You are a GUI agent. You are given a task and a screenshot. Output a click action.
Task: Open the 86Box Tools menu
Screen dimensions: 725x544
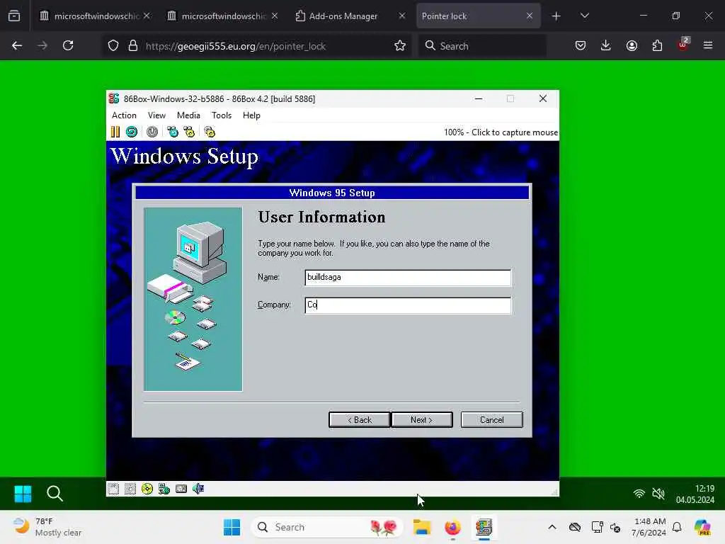coord(222,115)
